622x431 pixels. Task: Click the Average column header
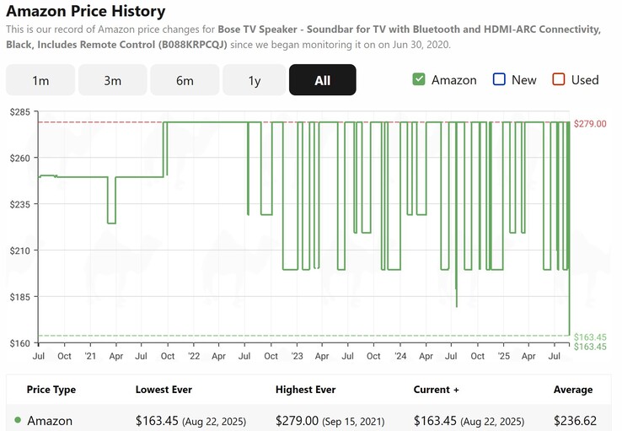[572, 390]
